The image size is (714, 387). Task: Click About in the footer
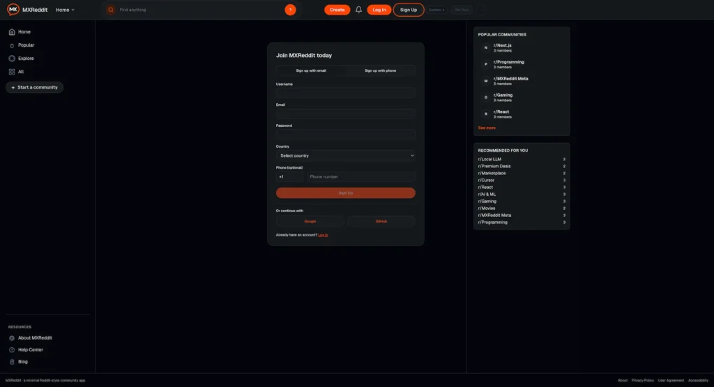point(623,381)
